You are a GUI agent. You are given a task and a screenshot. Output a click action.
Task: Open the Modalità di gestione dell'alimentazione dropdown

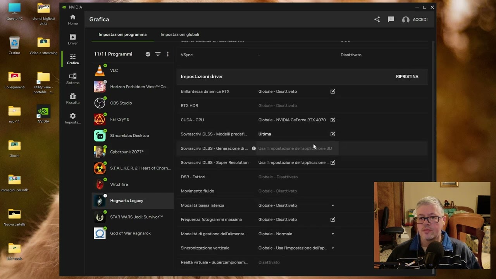332,234
